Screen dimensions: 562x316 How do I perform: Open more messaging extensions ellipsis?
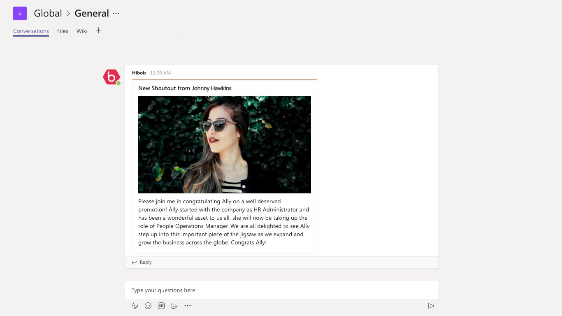tap(188, 306)
